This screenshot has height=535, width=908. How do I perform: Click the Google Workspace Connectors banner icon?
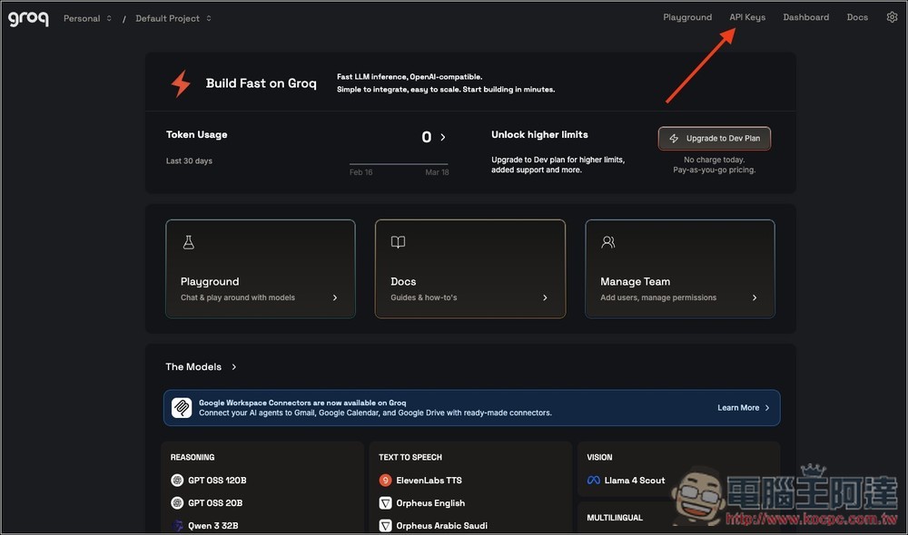[182, 407]
